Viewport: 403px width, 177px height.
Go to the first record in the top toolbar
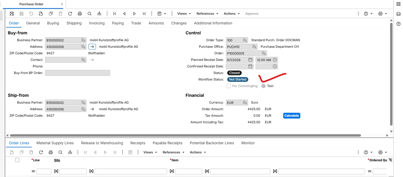point(115,13)
